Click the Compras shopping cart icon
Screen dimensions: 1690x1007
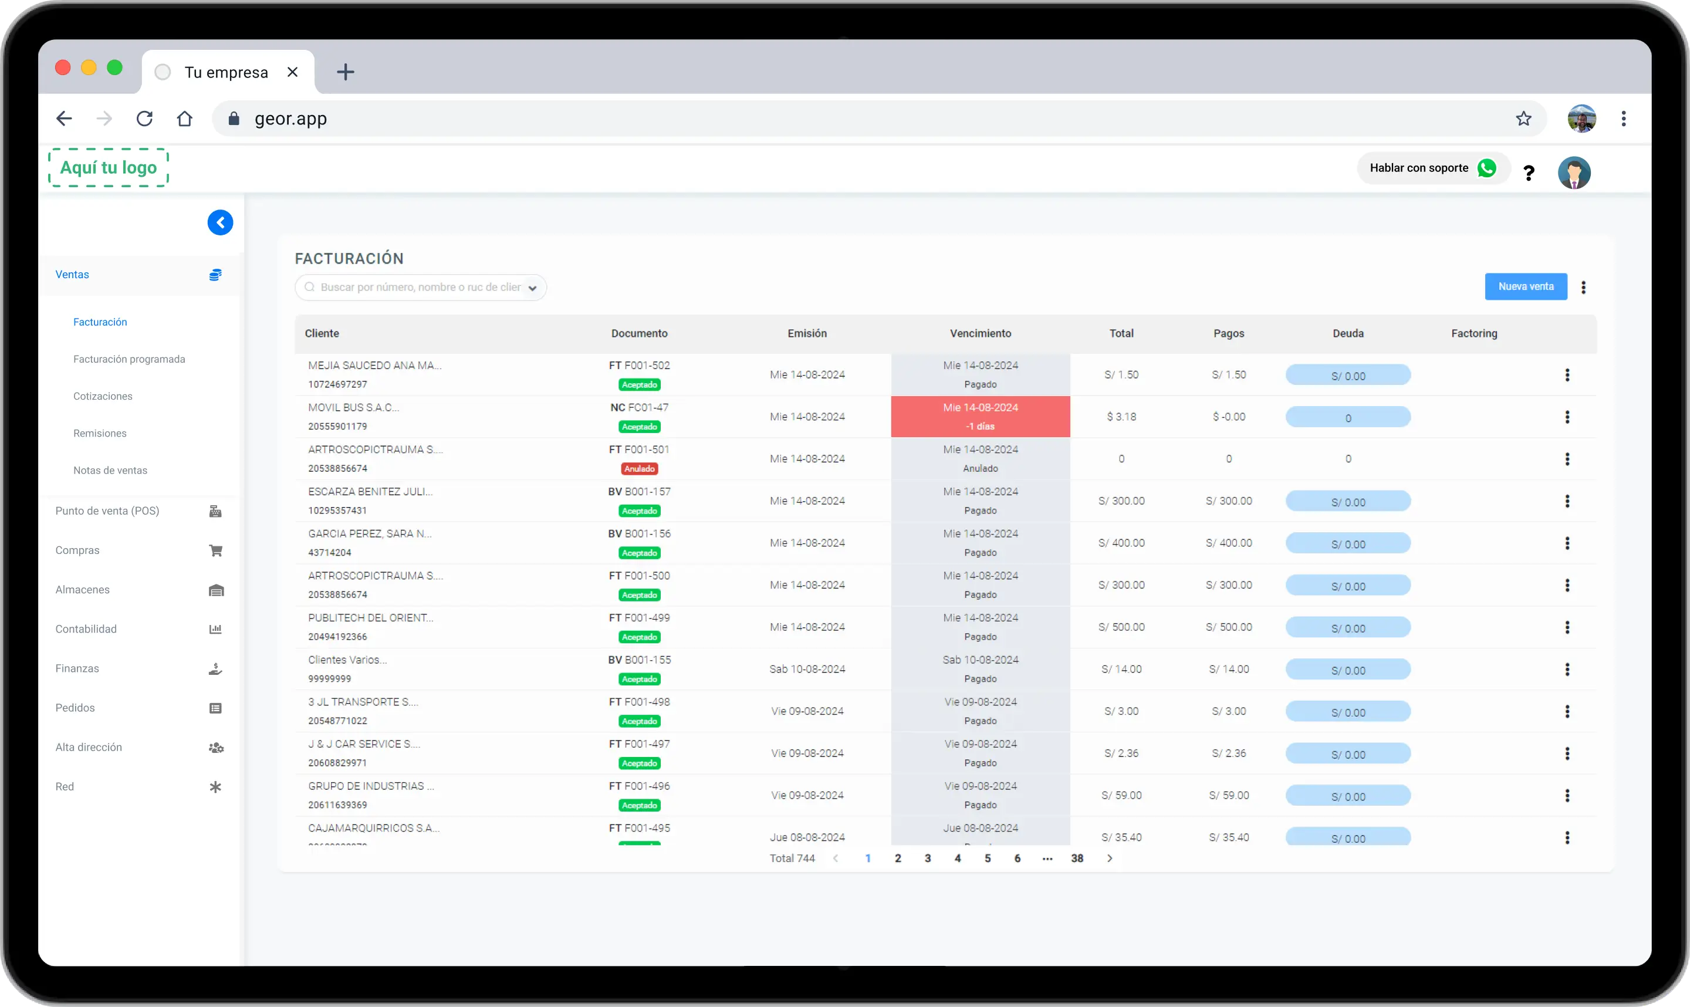(x=215, y=550)
